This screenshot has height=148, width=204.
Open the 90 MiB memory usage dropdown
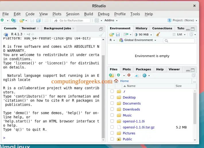pos(143,35)
